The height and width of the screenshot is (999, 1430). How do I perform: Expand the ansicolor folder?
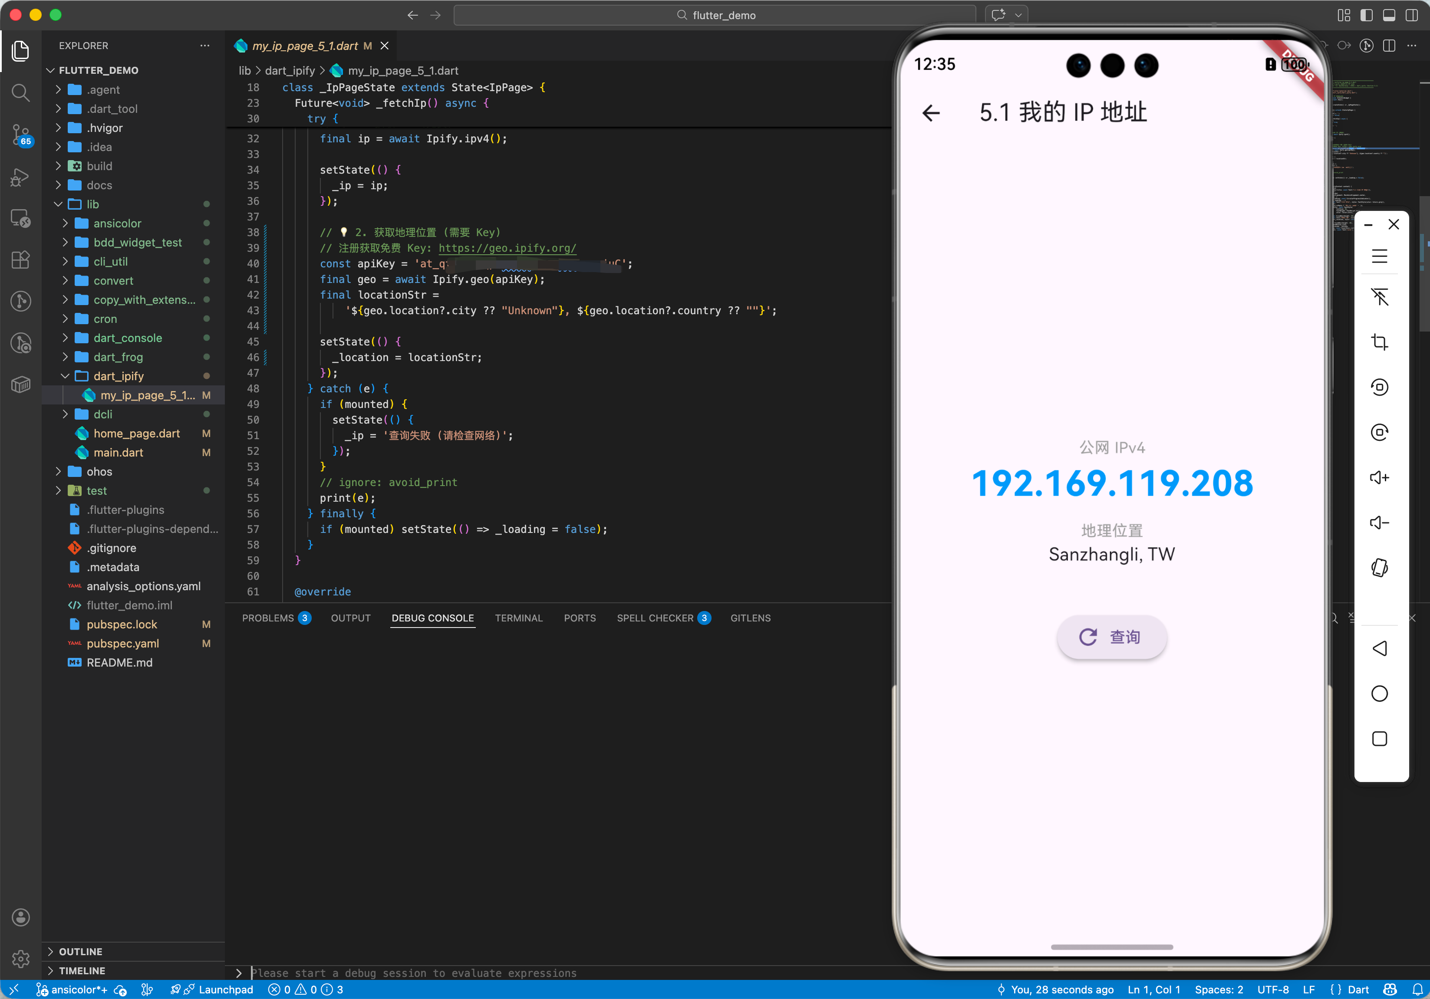(x=117, y=223)
